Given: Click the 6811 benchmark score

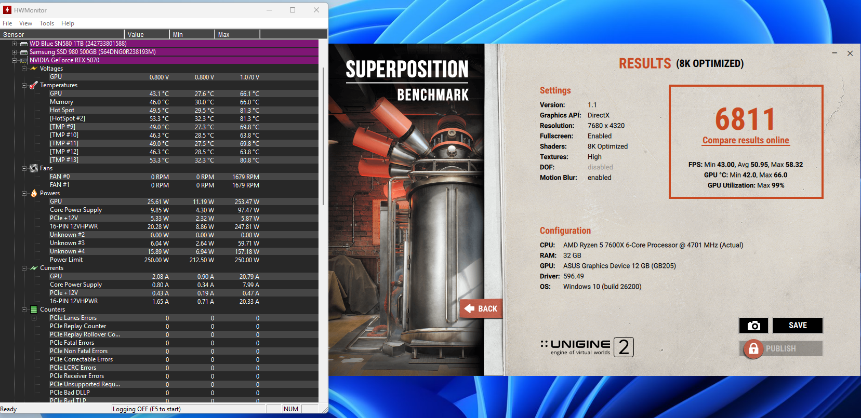Looking at the screenshot, I should tap(745, 119).
